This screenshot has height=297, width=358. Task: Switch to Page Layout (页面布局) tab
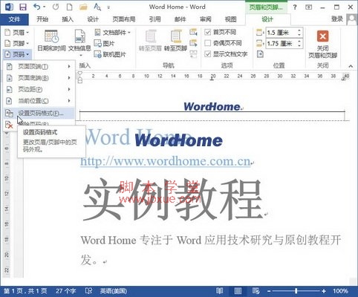[124, 19]
